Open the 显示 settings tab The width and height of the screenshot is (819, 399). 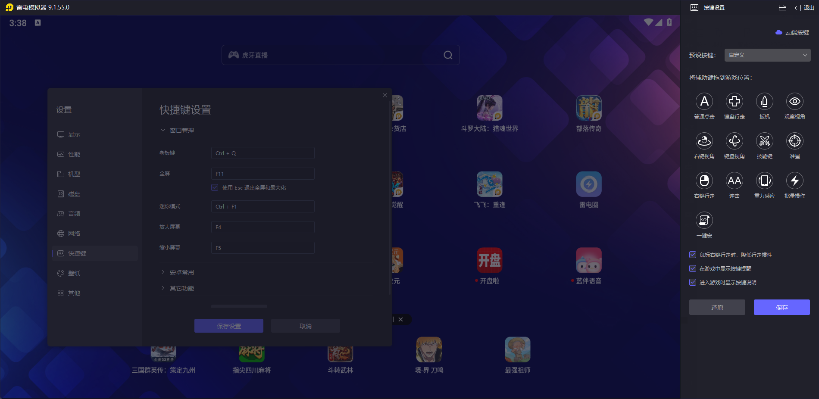95,134
